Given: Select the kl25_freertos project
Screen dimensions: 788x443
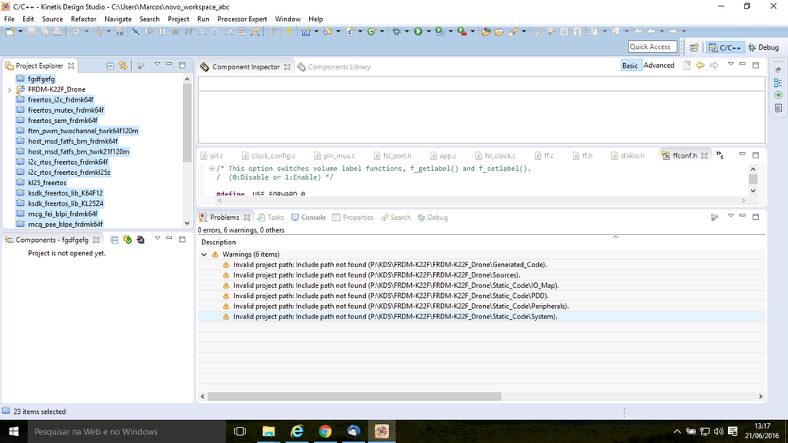Looking at the screenshot, I should click(47, 183).
